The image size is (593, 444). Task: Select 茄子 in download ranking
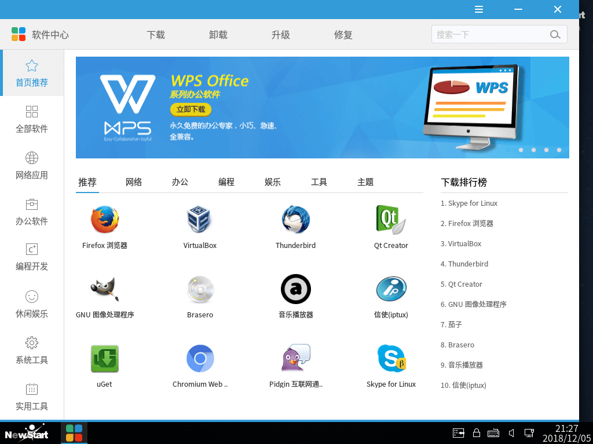point(451,325)
